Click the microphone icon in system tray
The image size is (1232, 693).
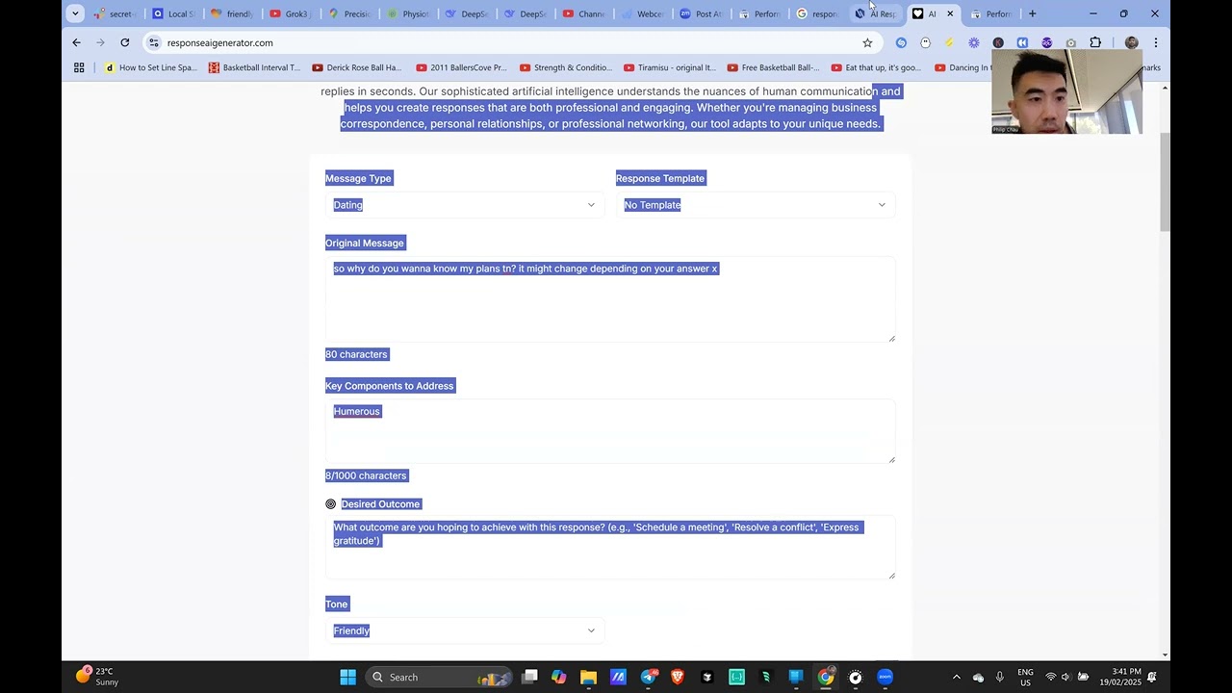pyautogui.click(x=1000, y=677)
